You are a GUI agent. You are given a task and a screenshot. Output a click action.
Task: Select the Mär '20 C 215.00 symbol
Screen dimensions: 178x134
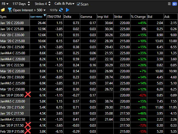pos(14,41)
